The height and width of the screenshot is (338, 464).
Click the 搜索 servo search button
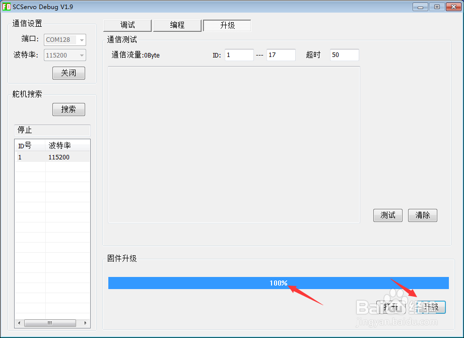tap(69, 109)
